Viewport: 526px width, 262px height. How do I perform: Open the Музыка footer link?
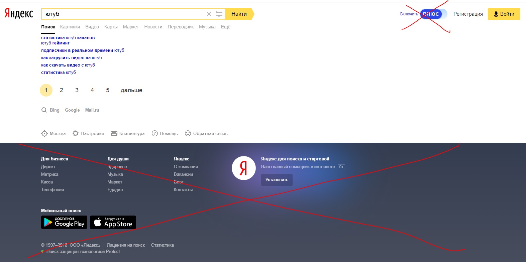[x=115, y=174]
